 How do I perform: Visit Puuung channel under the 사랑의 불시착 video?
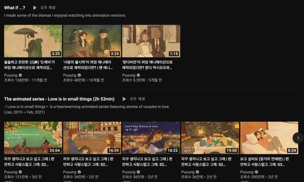click(70, 75)
